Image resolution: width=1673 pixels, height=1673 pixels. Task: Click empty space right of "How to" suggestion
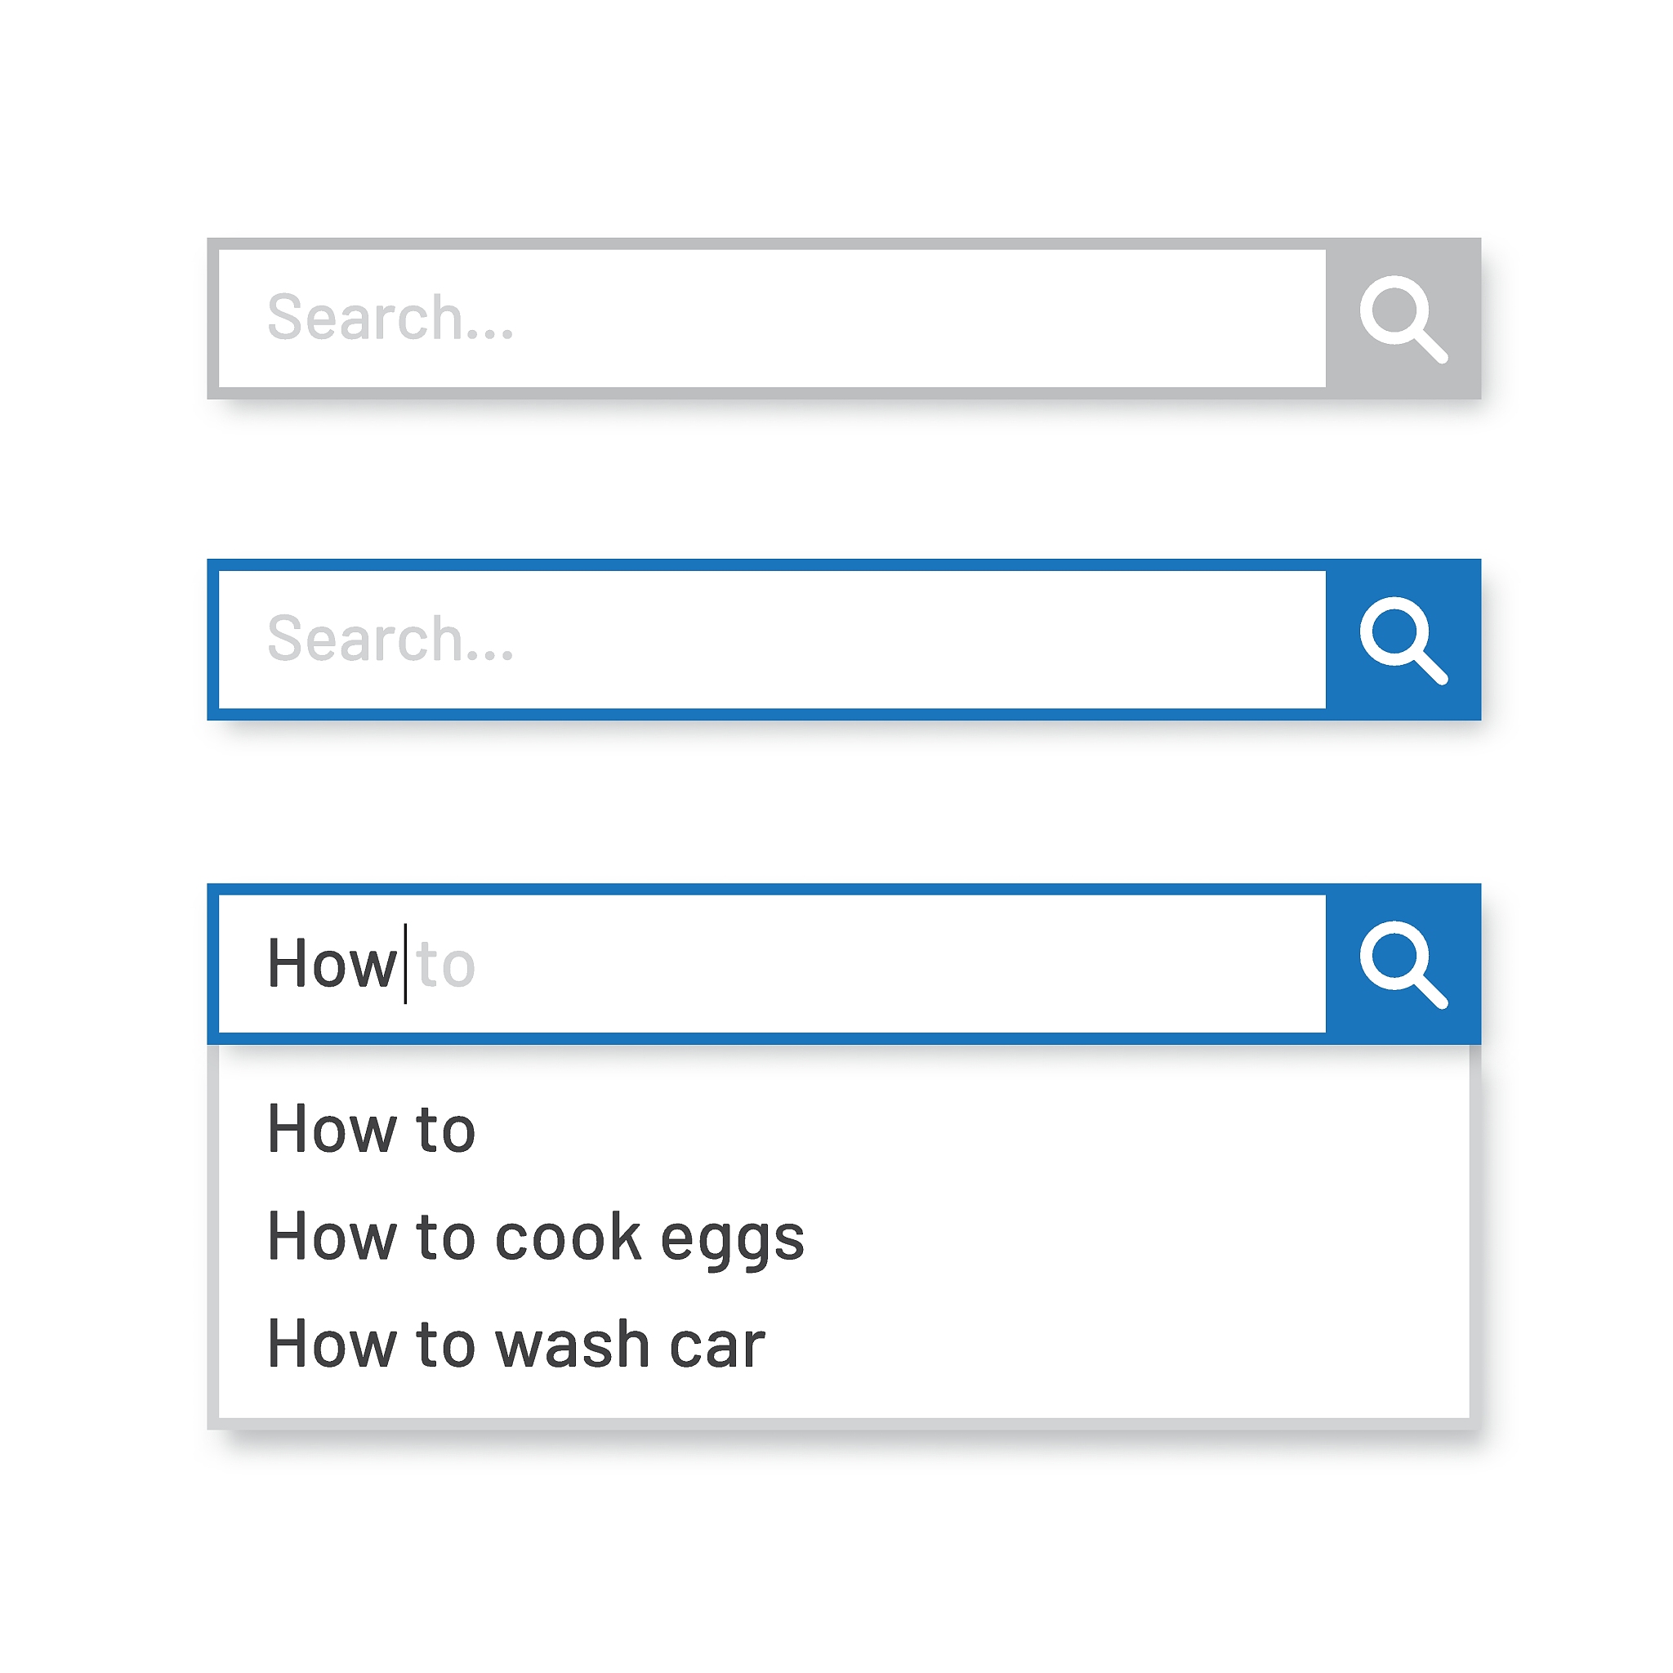click(x=952, y=1129)
